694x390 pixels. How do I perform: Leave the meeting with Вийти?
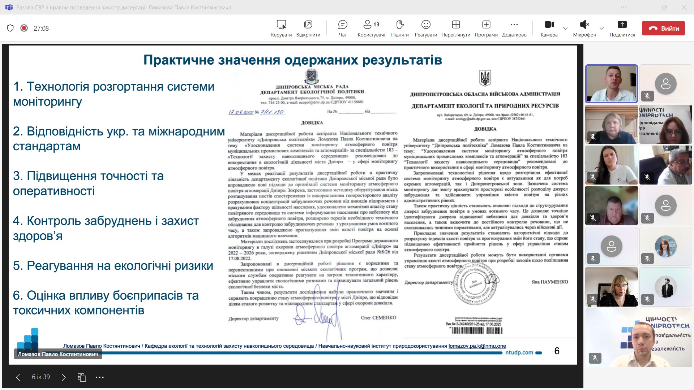(x=663, y=28)
